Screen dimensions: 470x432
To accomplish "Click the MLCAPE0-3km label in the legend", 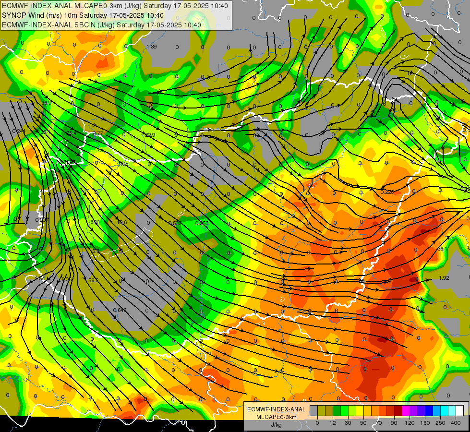I will (276, 417).
